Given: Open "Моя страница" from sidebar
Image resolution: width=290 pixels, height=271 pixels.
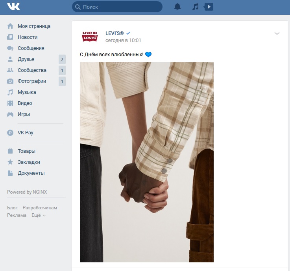Looking at the screenshot, I should tap(34, 26).
